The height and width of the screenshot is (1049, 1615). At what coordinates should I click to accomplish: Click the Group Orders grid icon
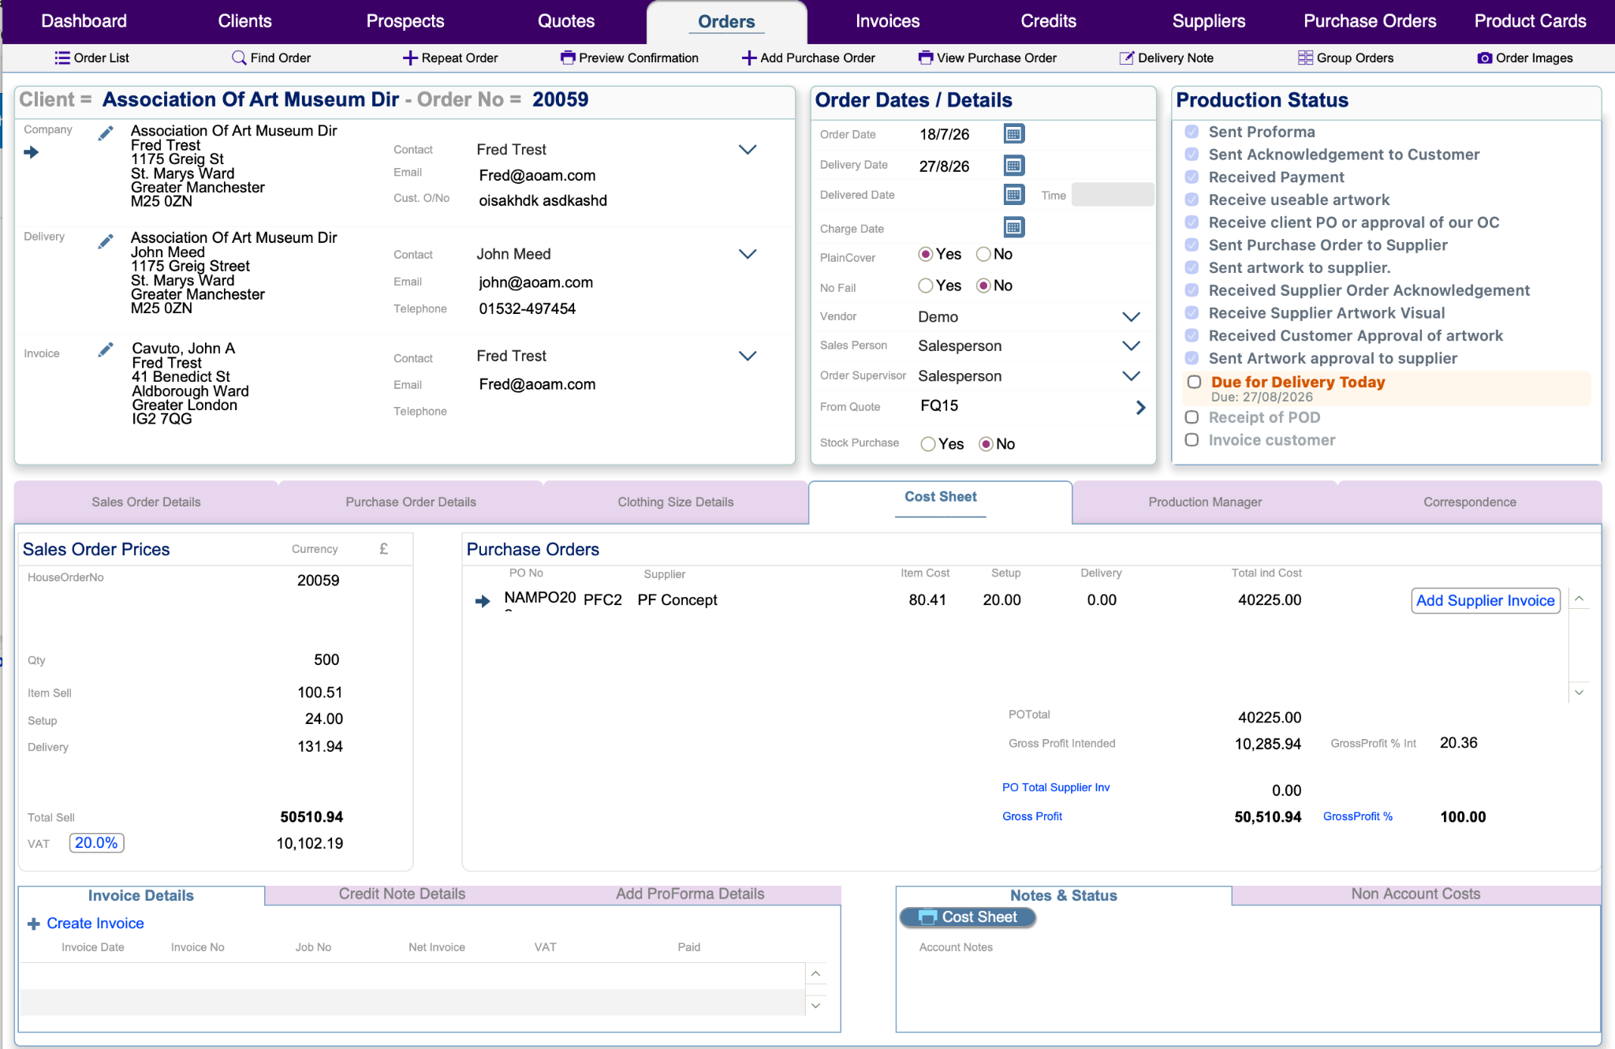[1306, 58]
